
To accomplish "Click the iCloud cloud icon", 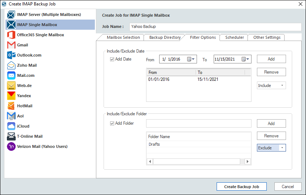I will 11,126.
